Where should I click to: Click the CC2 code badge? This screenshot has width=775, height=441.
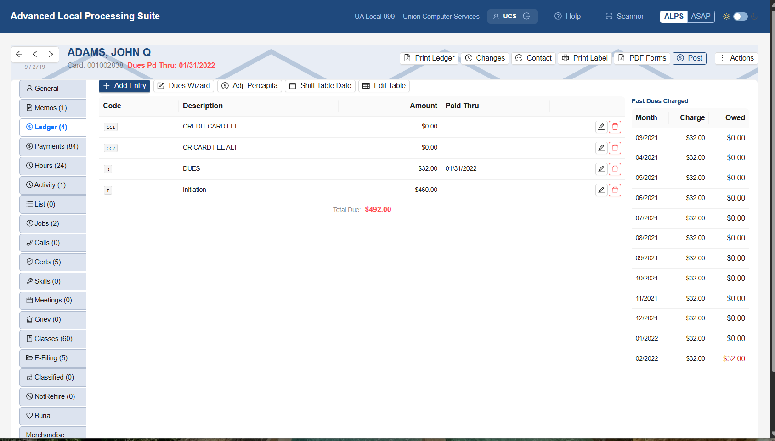(111, 148)
